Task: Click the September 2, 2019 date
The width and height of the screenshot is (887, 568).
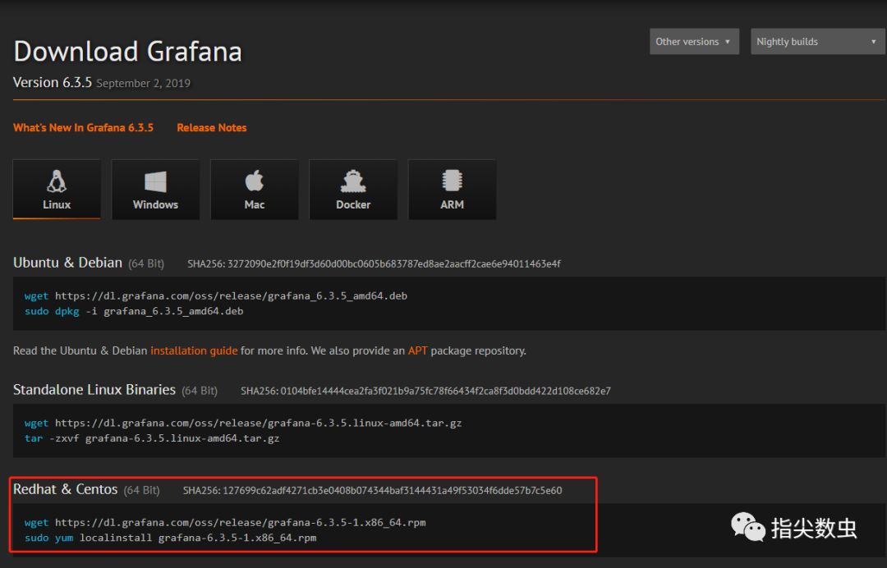Action: coord(143,83)
